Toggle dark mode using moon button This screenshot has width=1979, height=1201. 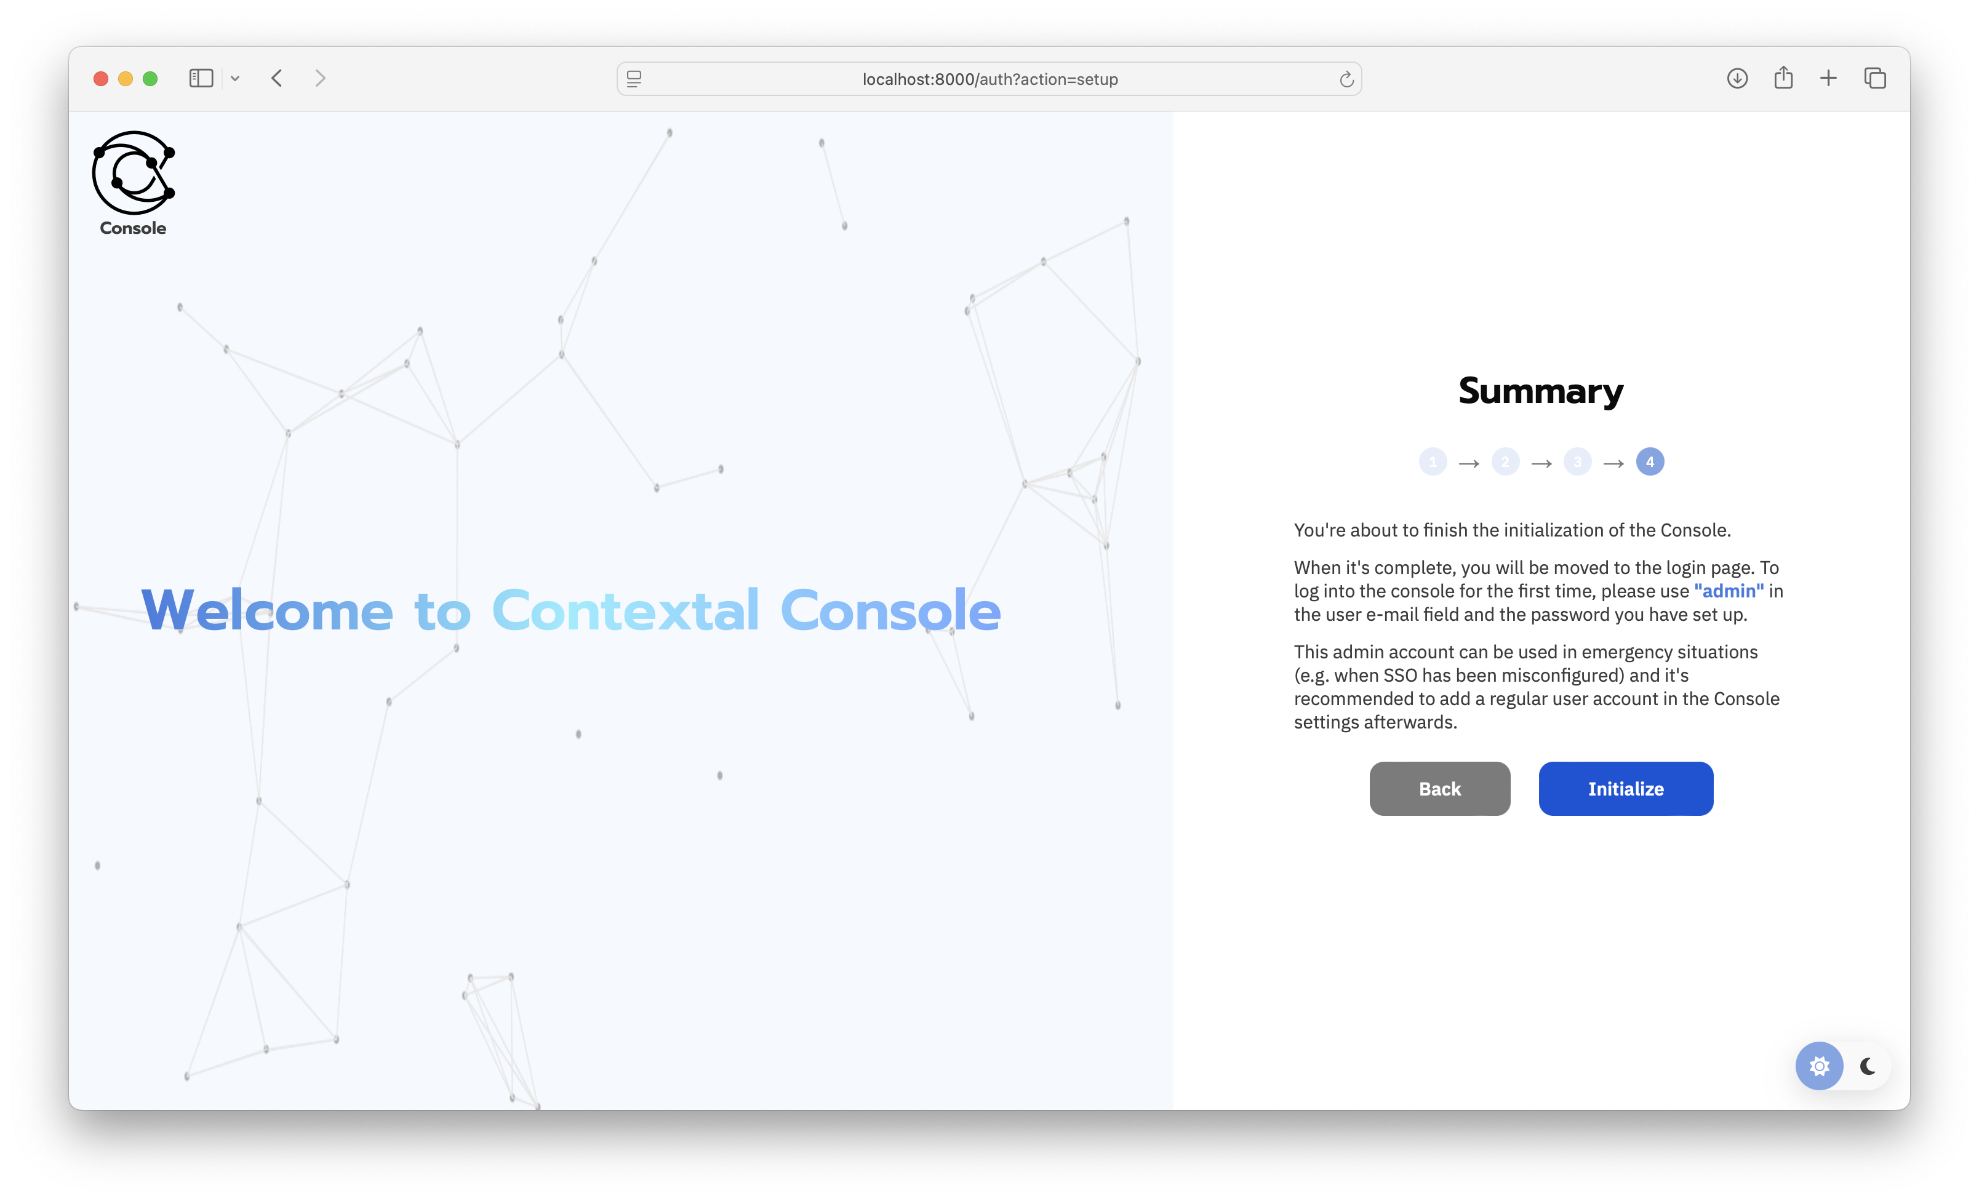click(x=1868, y=1067)
